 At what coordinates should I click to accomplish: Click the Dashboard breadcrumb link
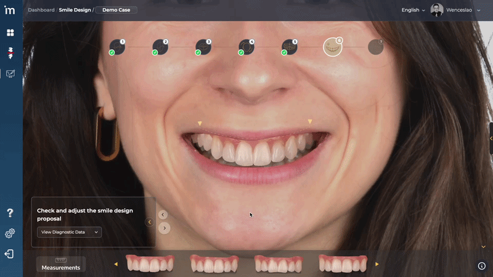[x=41, y=10]
